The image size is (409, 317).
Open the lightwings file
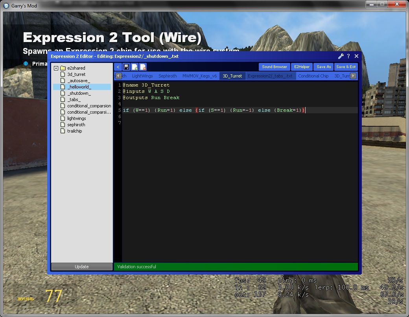point(76,118)
